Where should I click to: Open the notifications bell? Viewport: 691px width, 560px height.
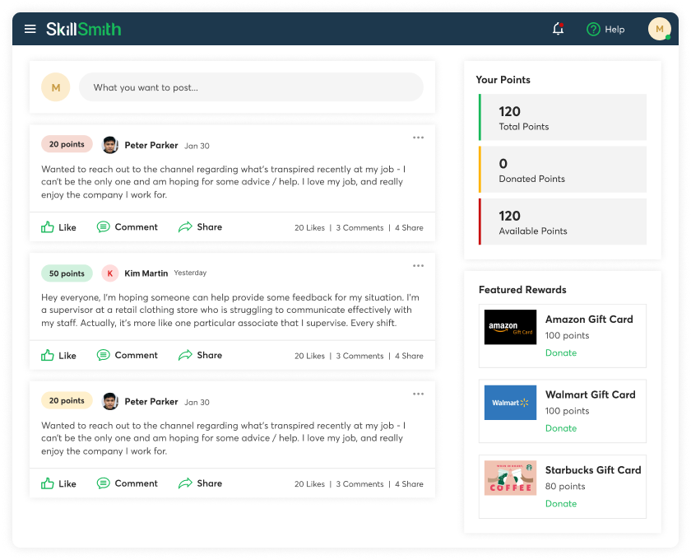[x=558, y=29]
